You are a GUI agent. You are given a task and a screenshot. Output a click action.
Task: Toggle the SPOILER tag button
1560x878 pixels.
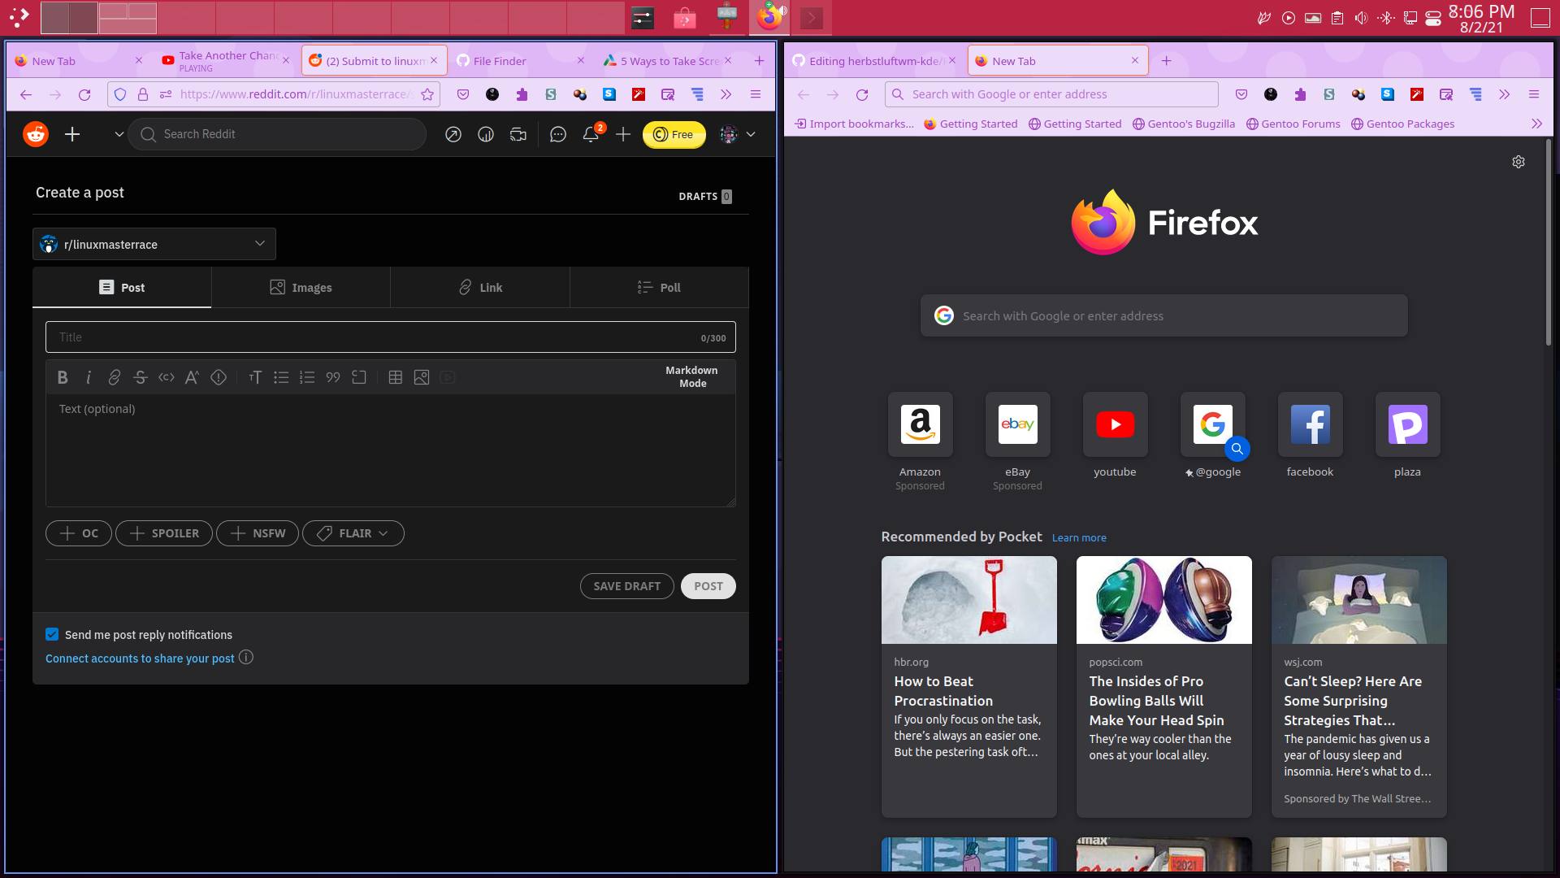pos(164,533)
